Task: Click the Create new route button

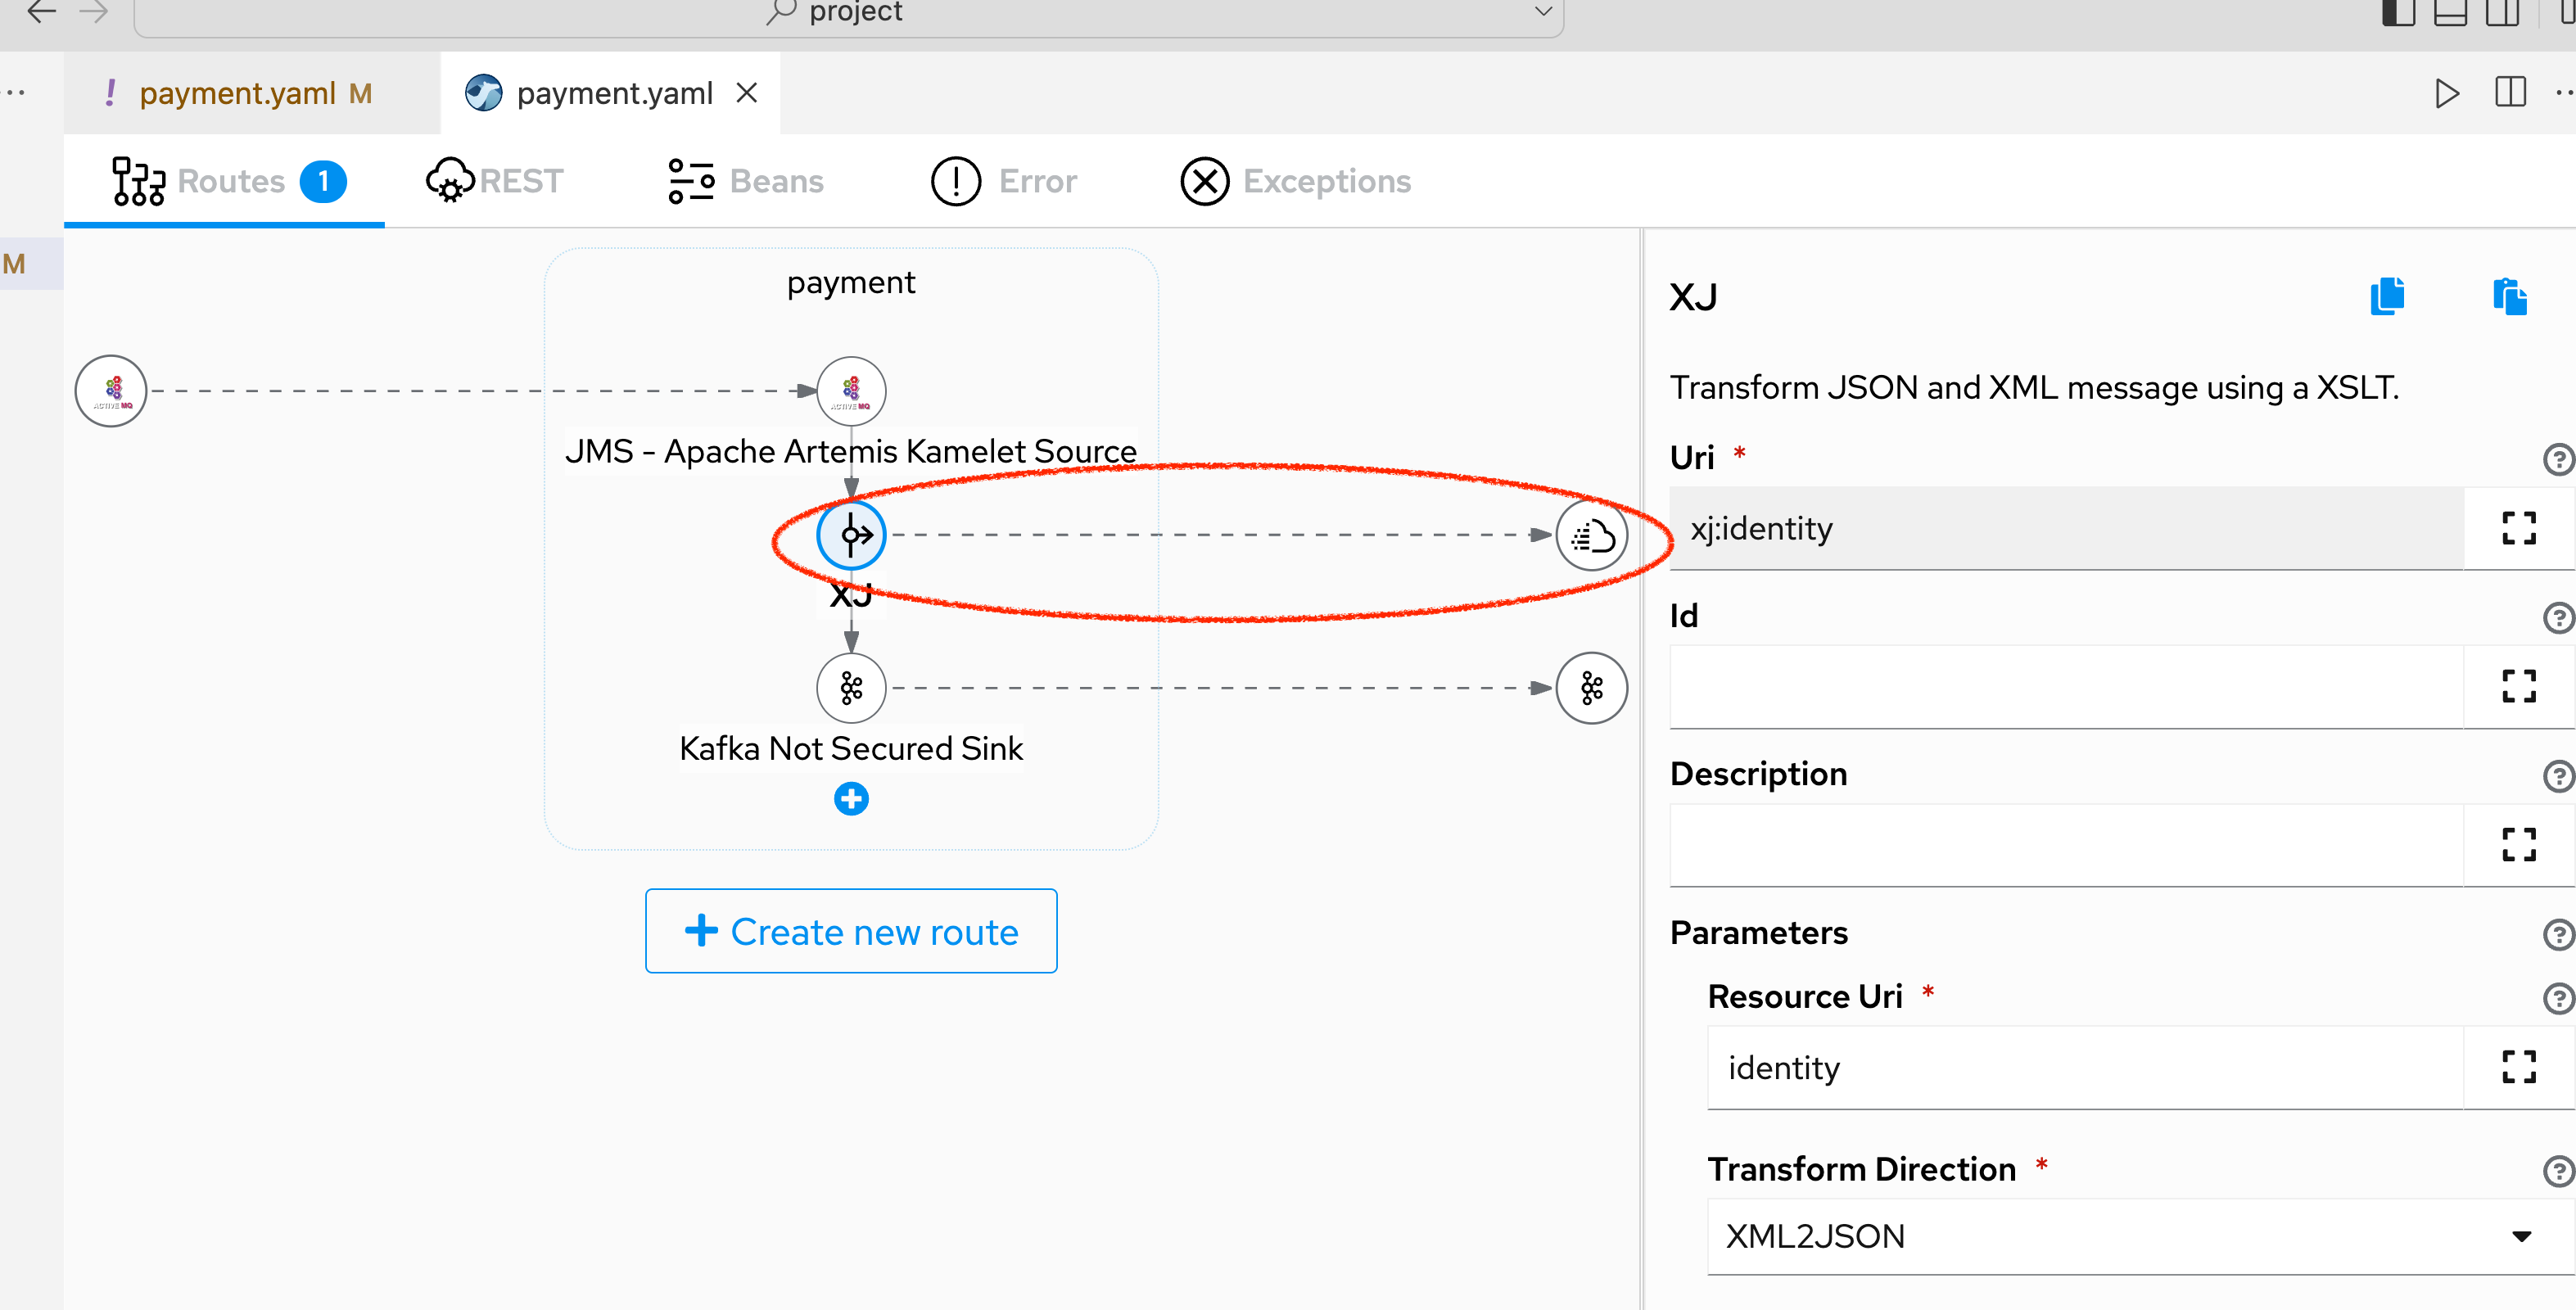Action: 851,931
